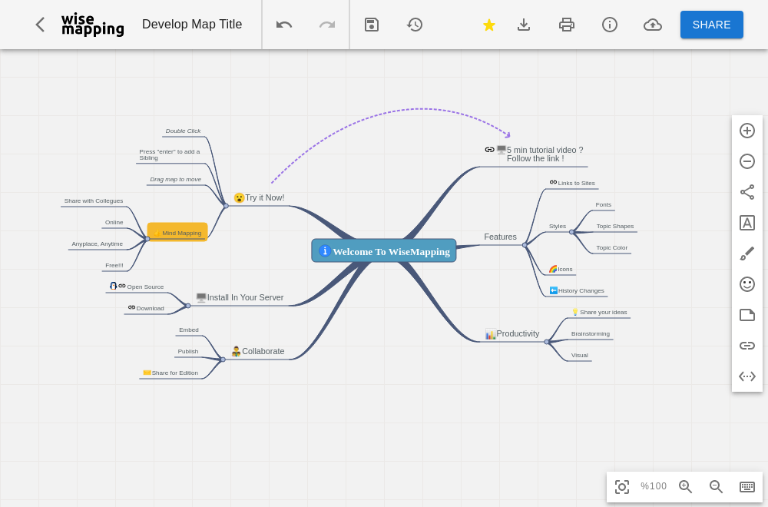
Task: Select the 'Install In Your Server' topic
Action: 240,297
